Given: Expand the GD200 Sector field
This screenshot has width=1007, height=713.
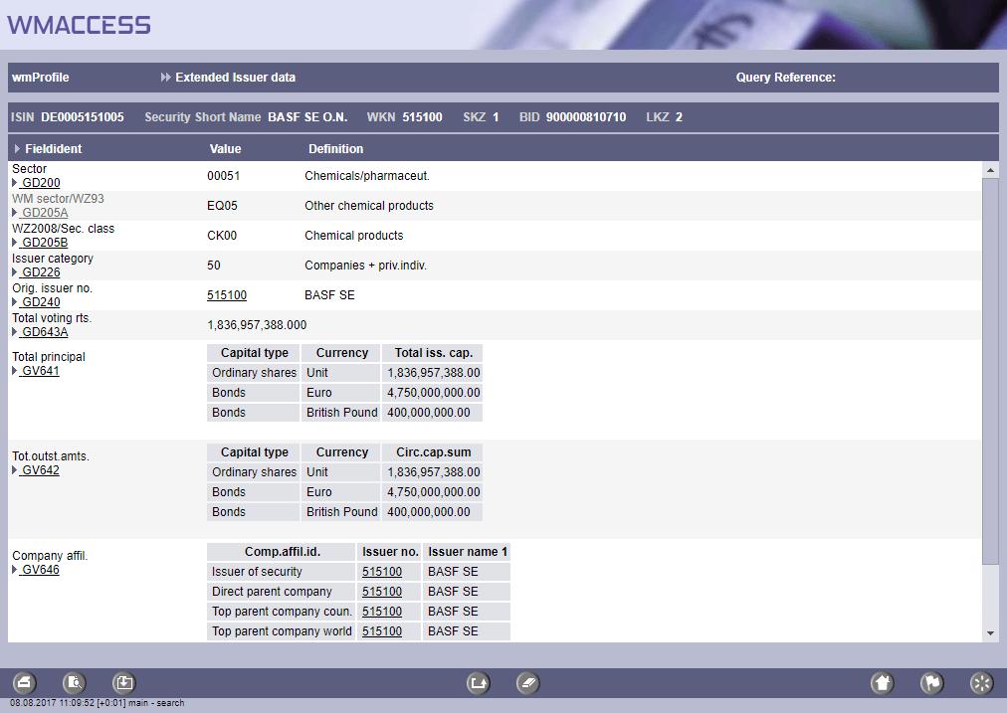Looking at the screenshot, I should 40,183.
